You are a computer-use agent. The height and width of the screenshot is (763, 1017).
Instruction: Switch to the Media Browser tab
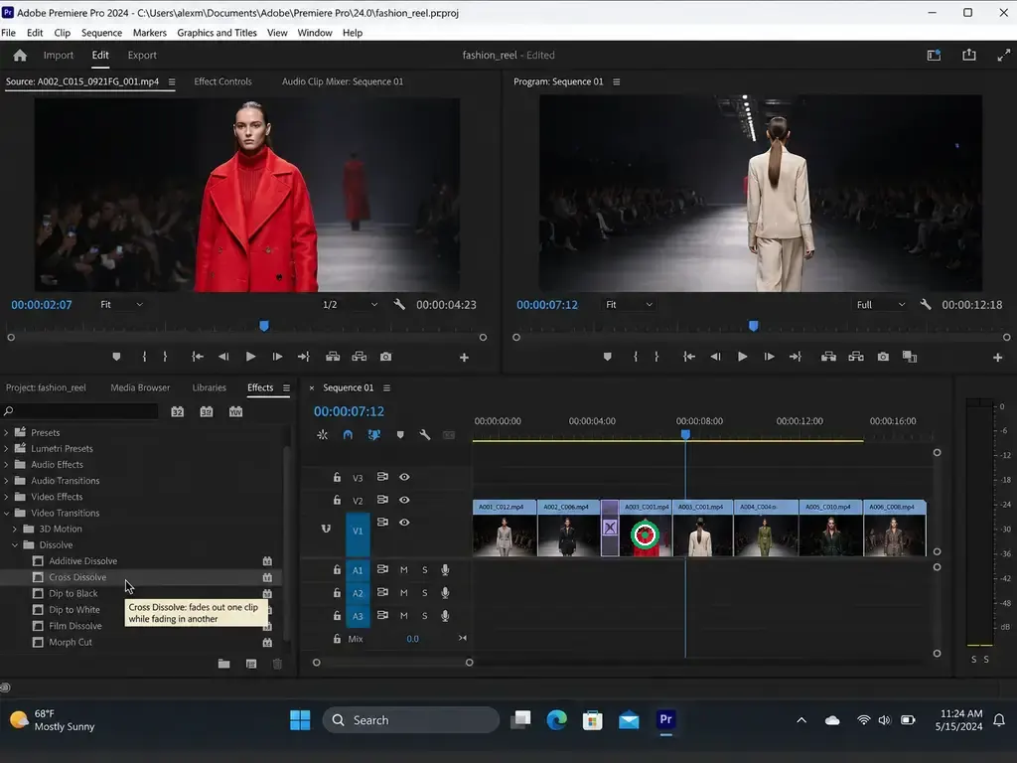point(140,387)
